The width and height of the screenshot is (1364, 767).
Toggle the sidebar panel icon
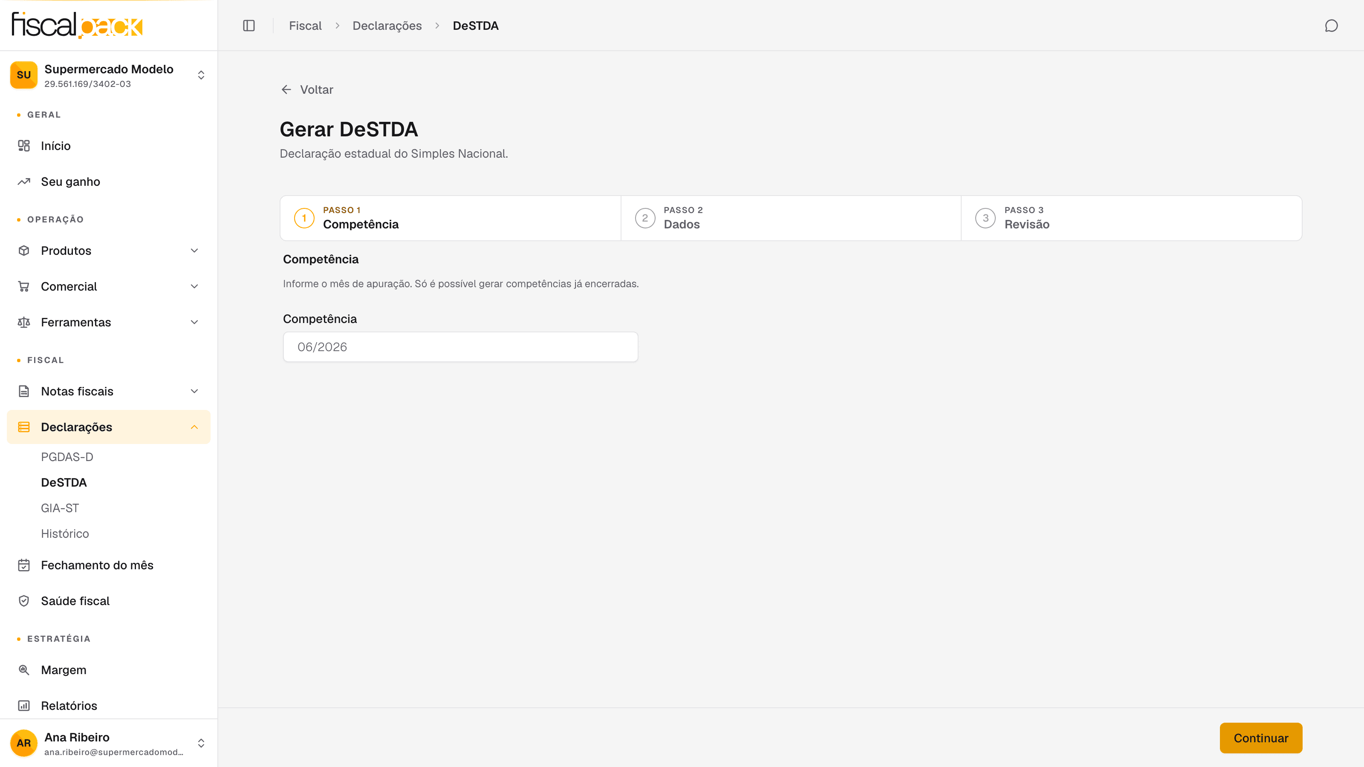tap(249, 26)
